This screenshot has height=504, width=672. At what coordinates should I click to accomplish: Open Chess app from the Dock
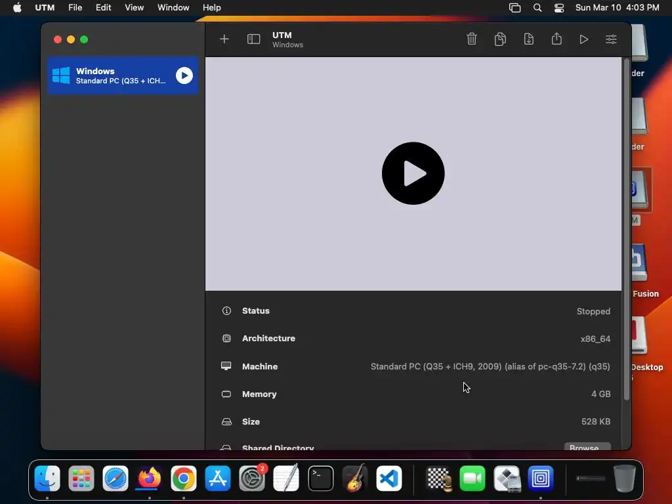(x=439, y=478)
